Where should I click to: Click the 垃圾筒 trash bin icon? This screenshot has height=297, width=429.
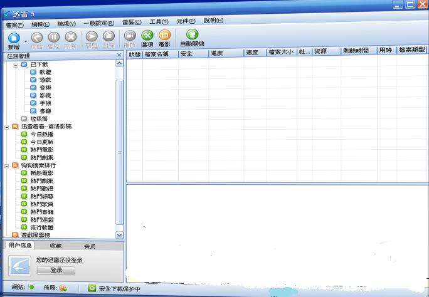click(x=24, y=119)
